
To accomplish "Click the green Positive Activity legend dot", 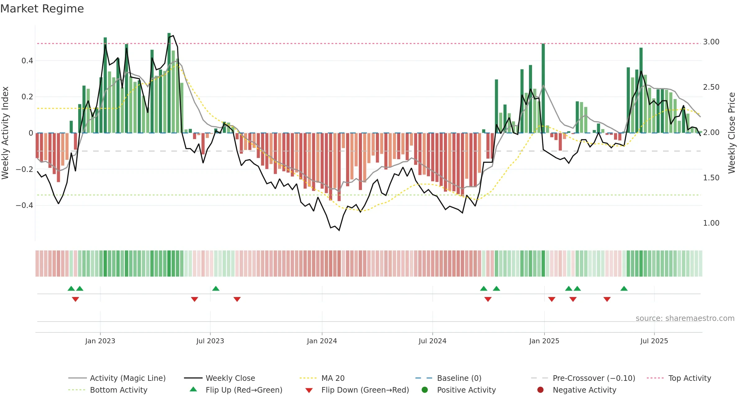I will [x=425, y=390].
